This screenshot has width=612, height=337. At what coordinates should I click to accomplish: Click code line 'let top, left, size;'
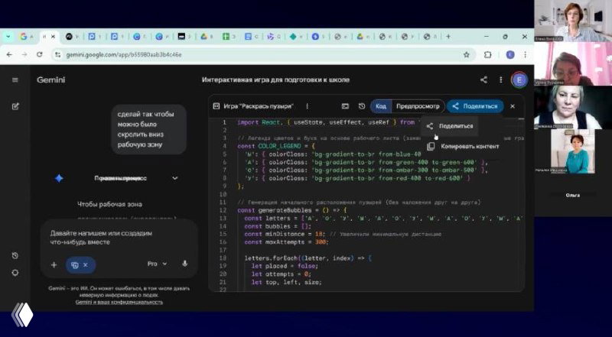(286, 282)
